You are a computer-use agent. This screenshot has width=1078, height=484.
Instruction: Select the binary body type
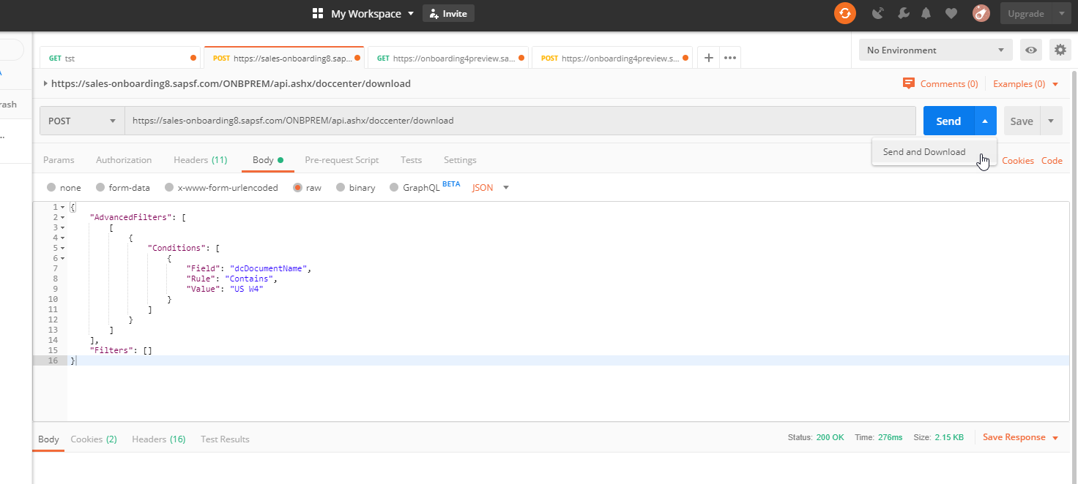341,188
